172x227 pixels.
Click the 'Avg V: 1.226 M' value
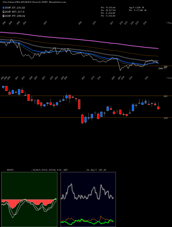click(136, 7)
